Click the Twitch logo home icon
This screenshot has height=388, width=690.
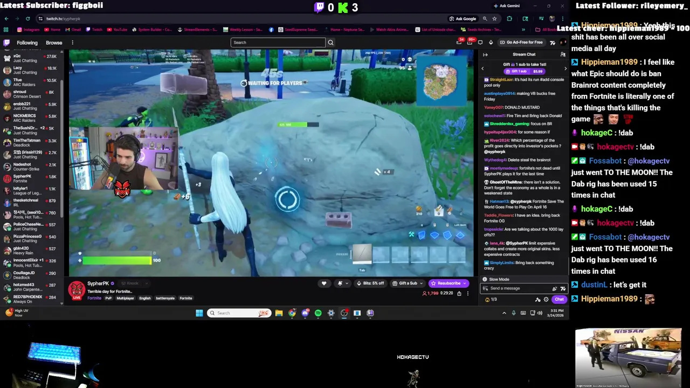point(6,43)
